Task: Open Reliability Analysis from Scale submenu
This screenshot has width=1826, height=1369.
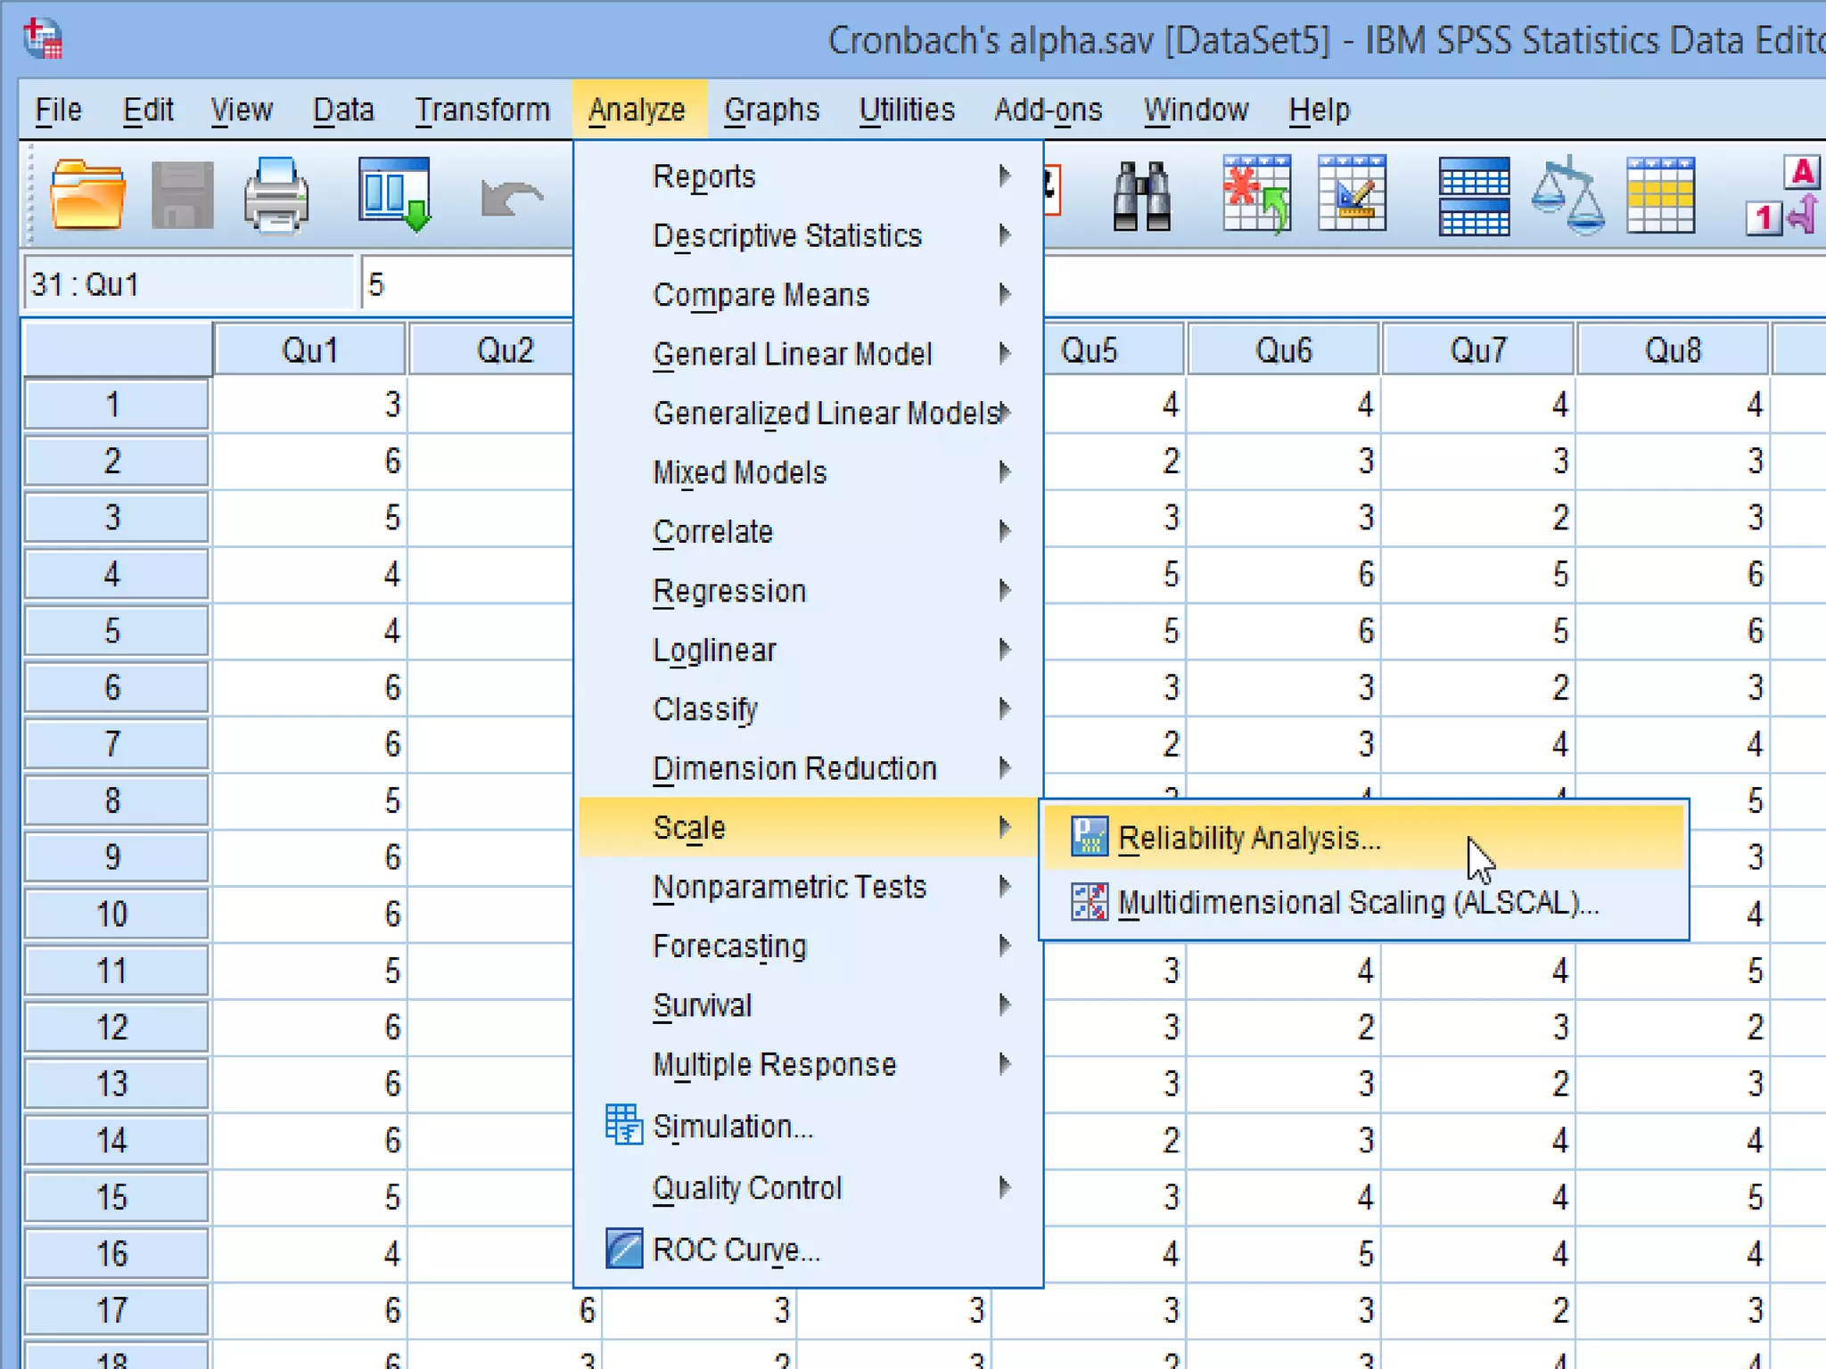Action: coord(1248,838)
